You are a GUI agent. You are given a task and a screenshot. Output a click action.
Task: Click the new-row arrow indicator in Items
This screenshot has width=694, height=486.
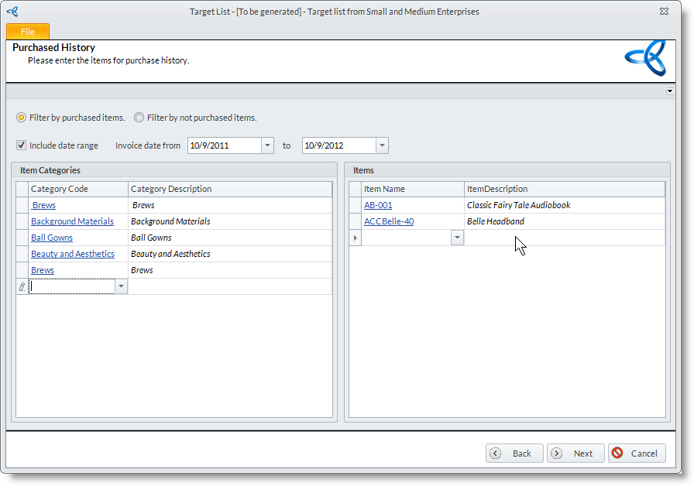tap(356, 238)
